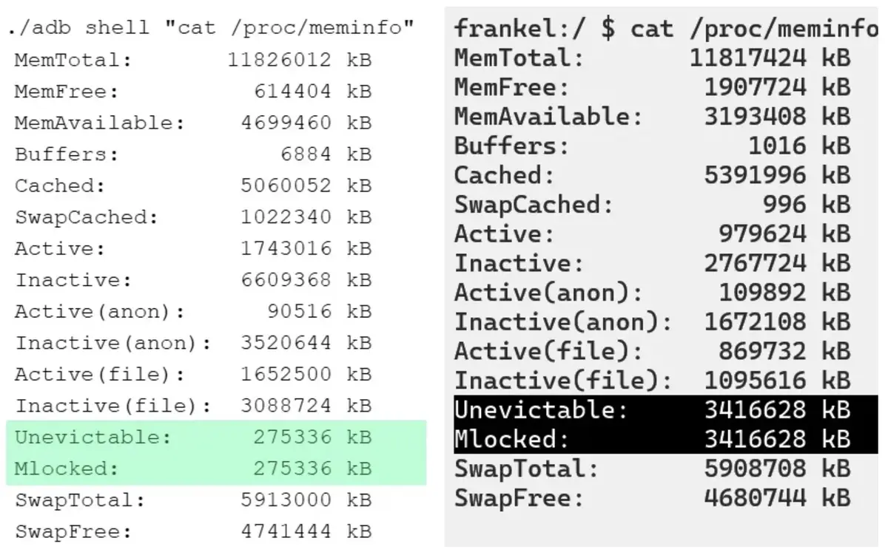888x552 pixels.
Task: Click the black highlighted Mlocked 3416628 row
Action: (663, 439)
